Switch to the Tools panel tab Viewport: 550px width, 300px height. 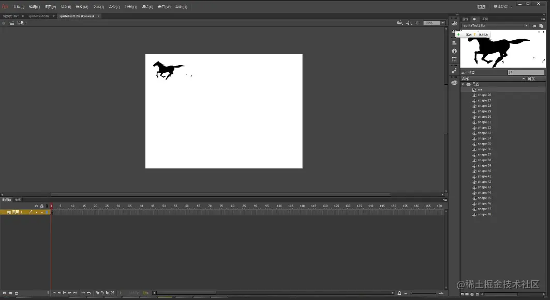485,19
